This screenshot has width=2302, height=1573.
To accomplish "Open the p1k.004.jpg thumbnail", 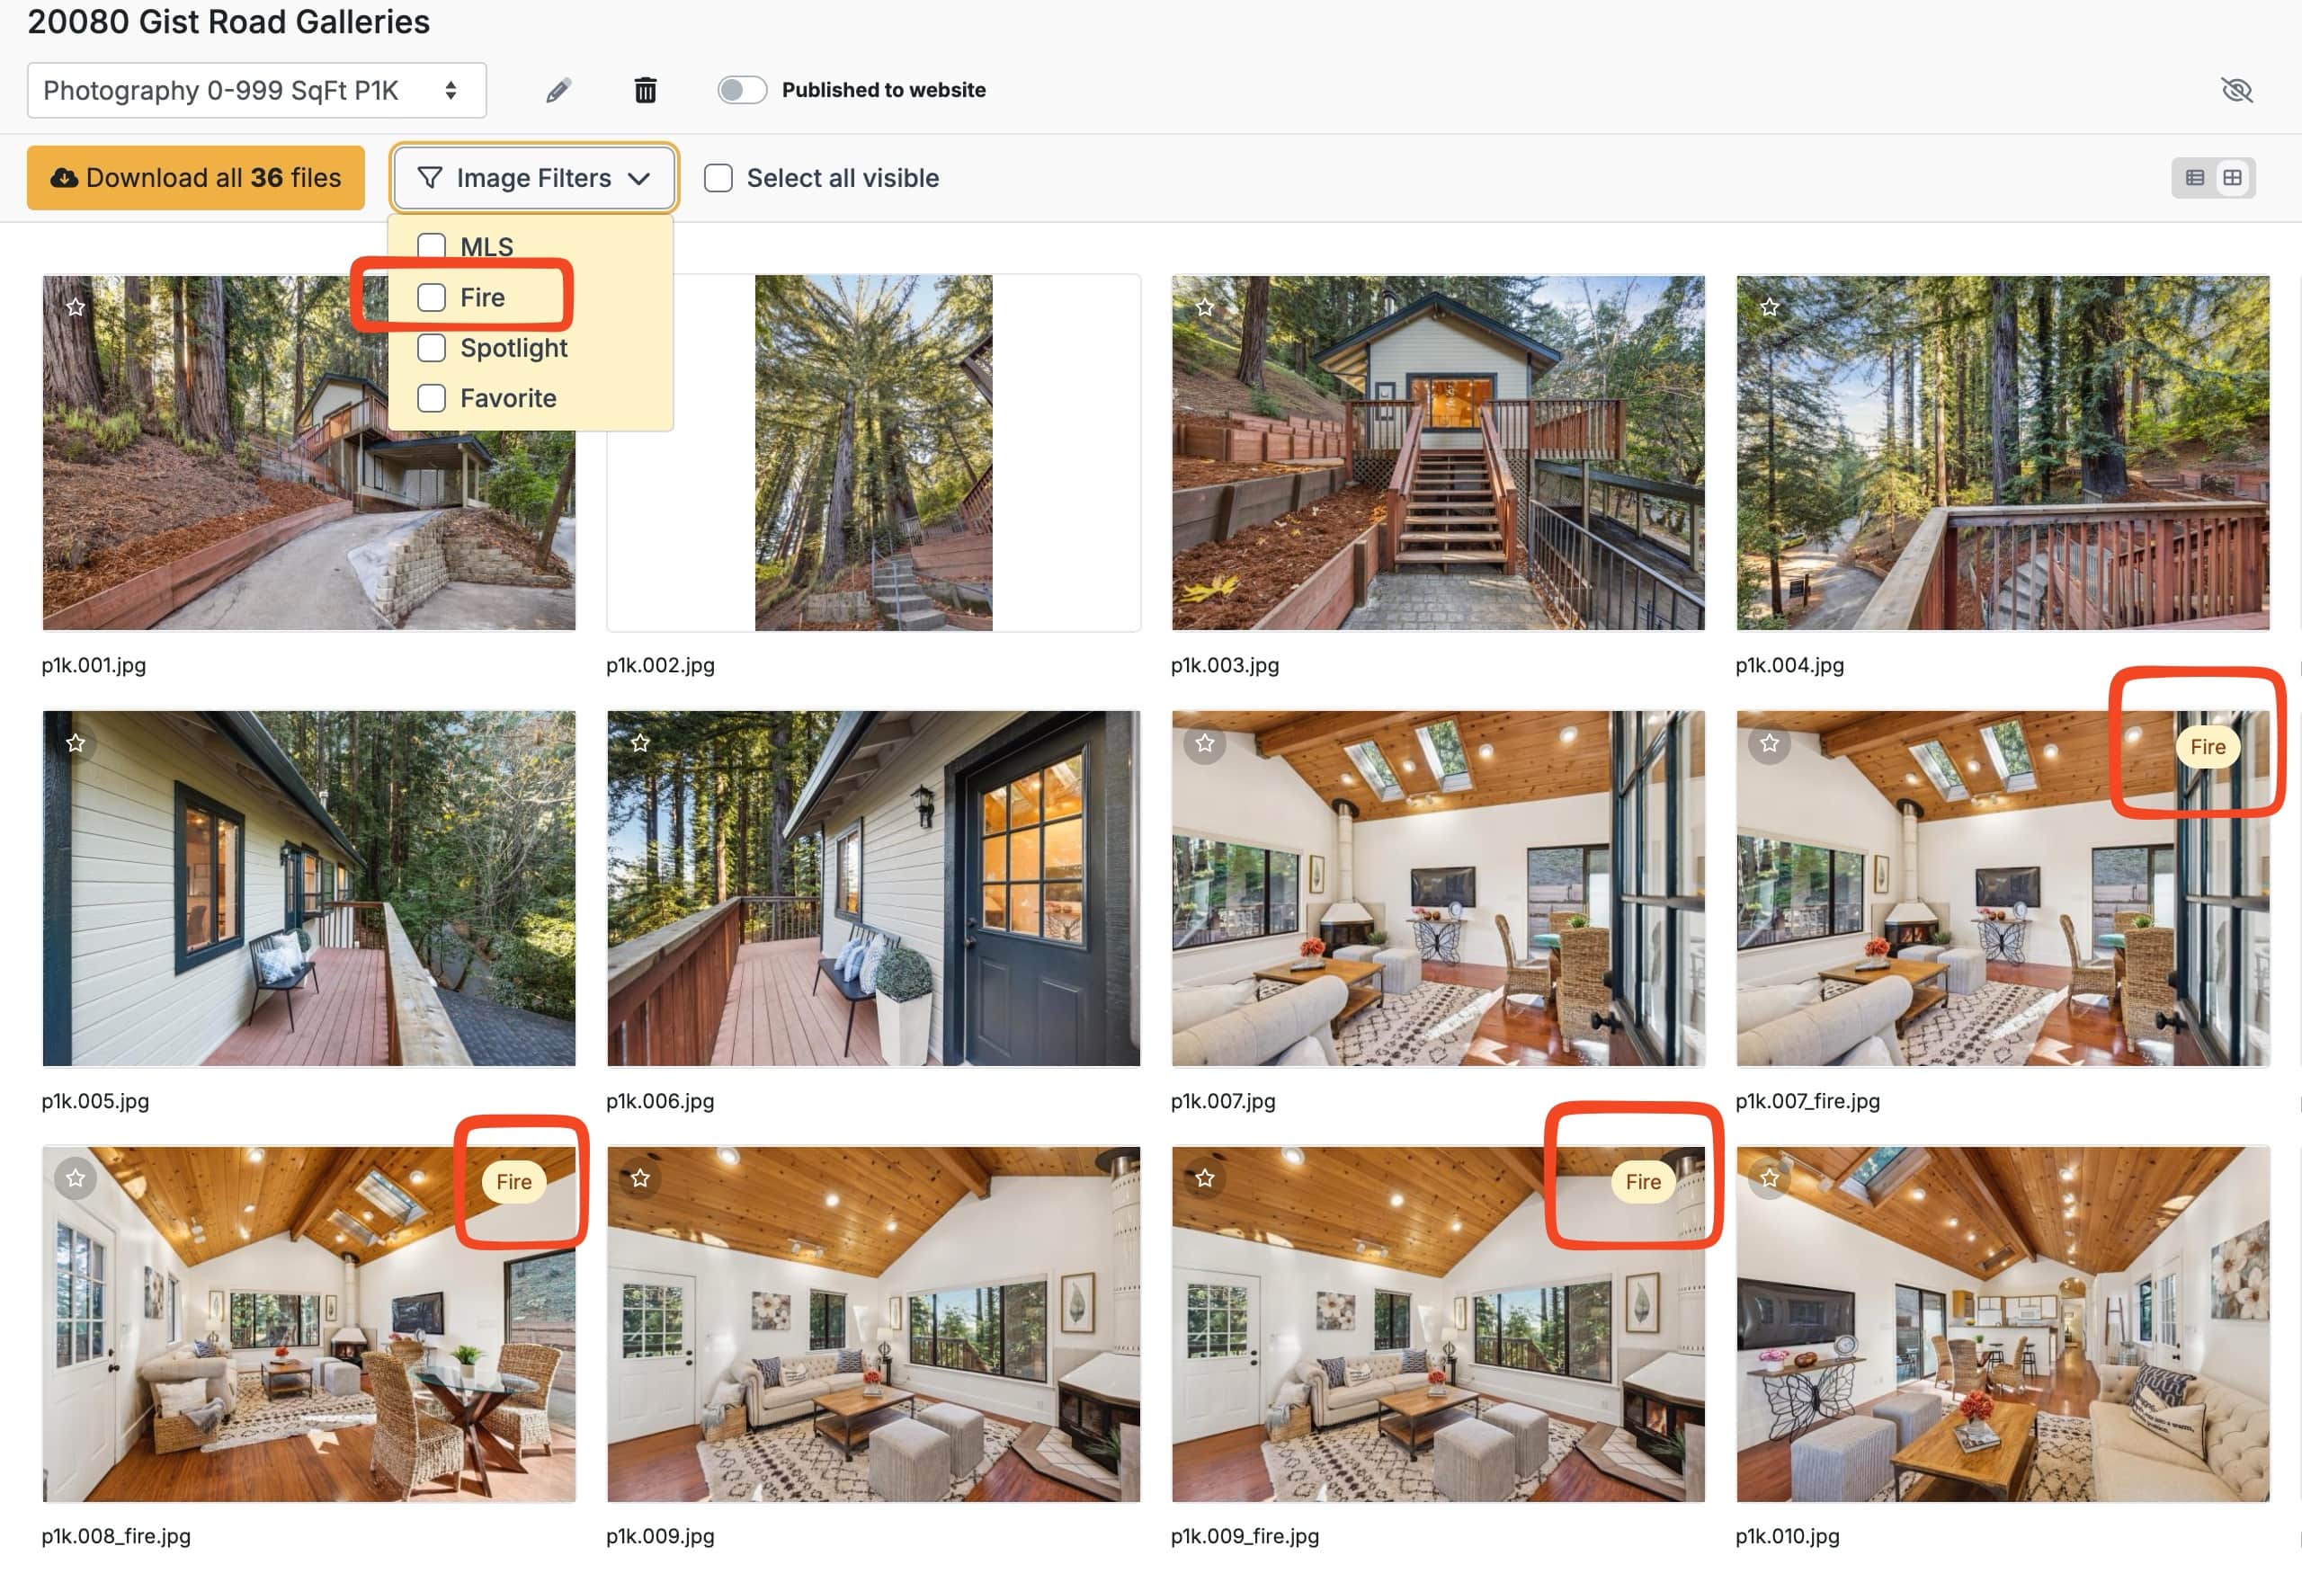I will (x=2002, y=452).
